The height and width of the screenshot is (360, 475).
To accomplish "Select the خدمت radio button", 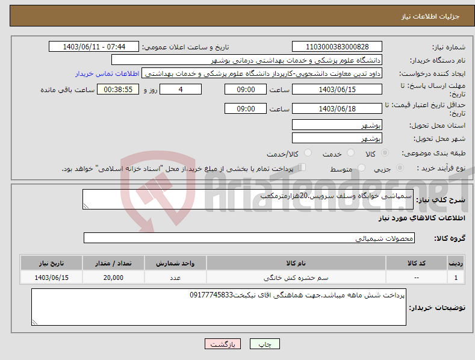I will pyautogui.click(x=350, y=153).
